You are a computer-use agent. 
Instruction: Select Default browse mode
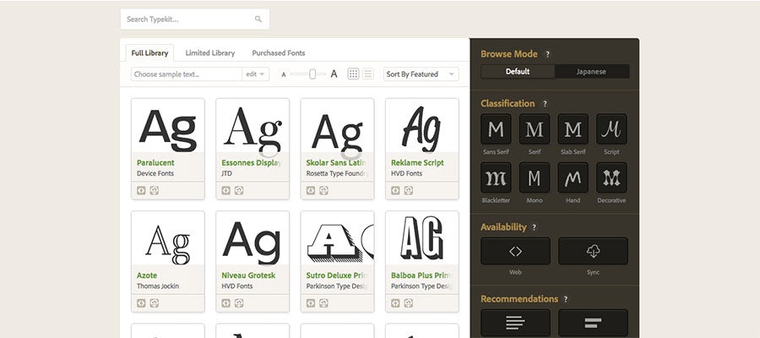(x=518, y=71)
